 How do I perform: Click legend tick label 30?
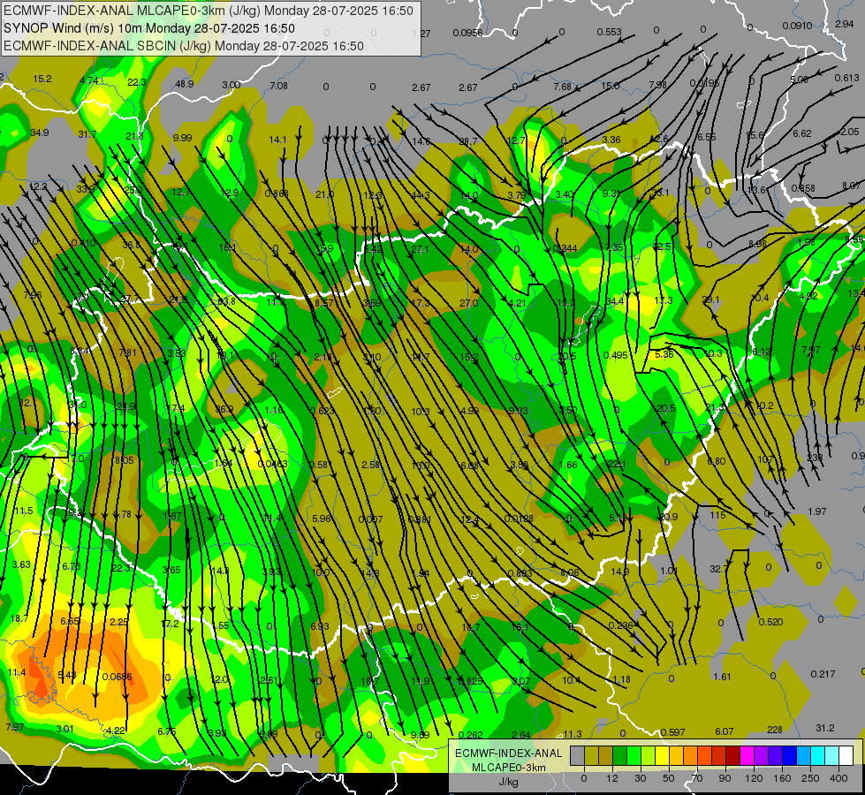point(640,778)
